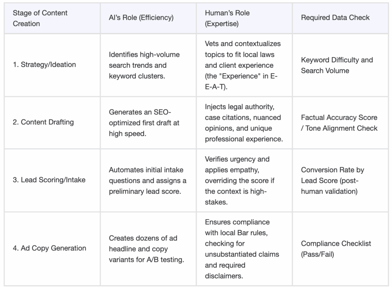Click the "Conversion Rate by Lead Score" cell
Screen dimensions: 392x287
point(332,180)
